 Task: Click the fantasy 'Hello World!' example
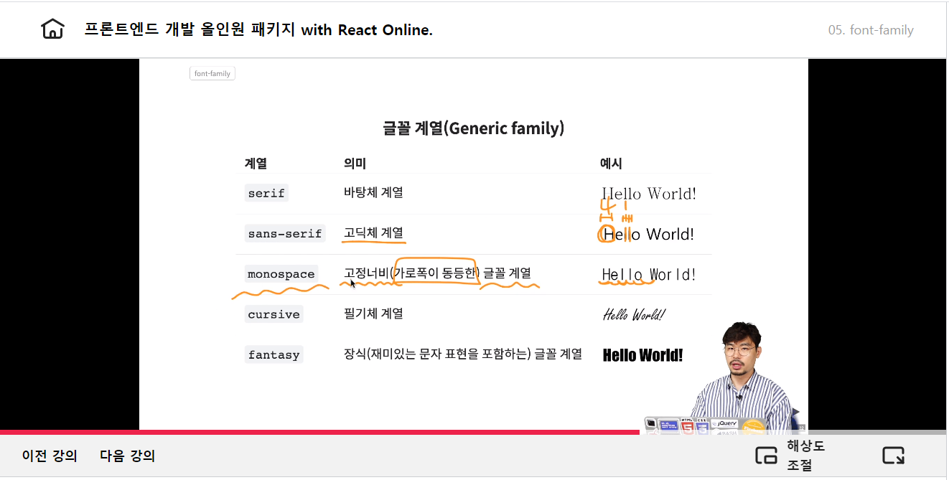point(642,355)
